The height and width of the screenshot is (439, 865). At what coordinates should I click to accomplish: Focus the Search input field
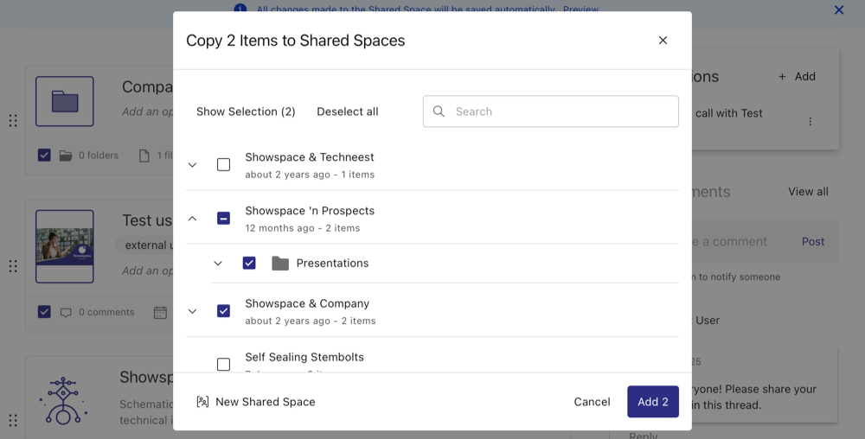(550, 111)
